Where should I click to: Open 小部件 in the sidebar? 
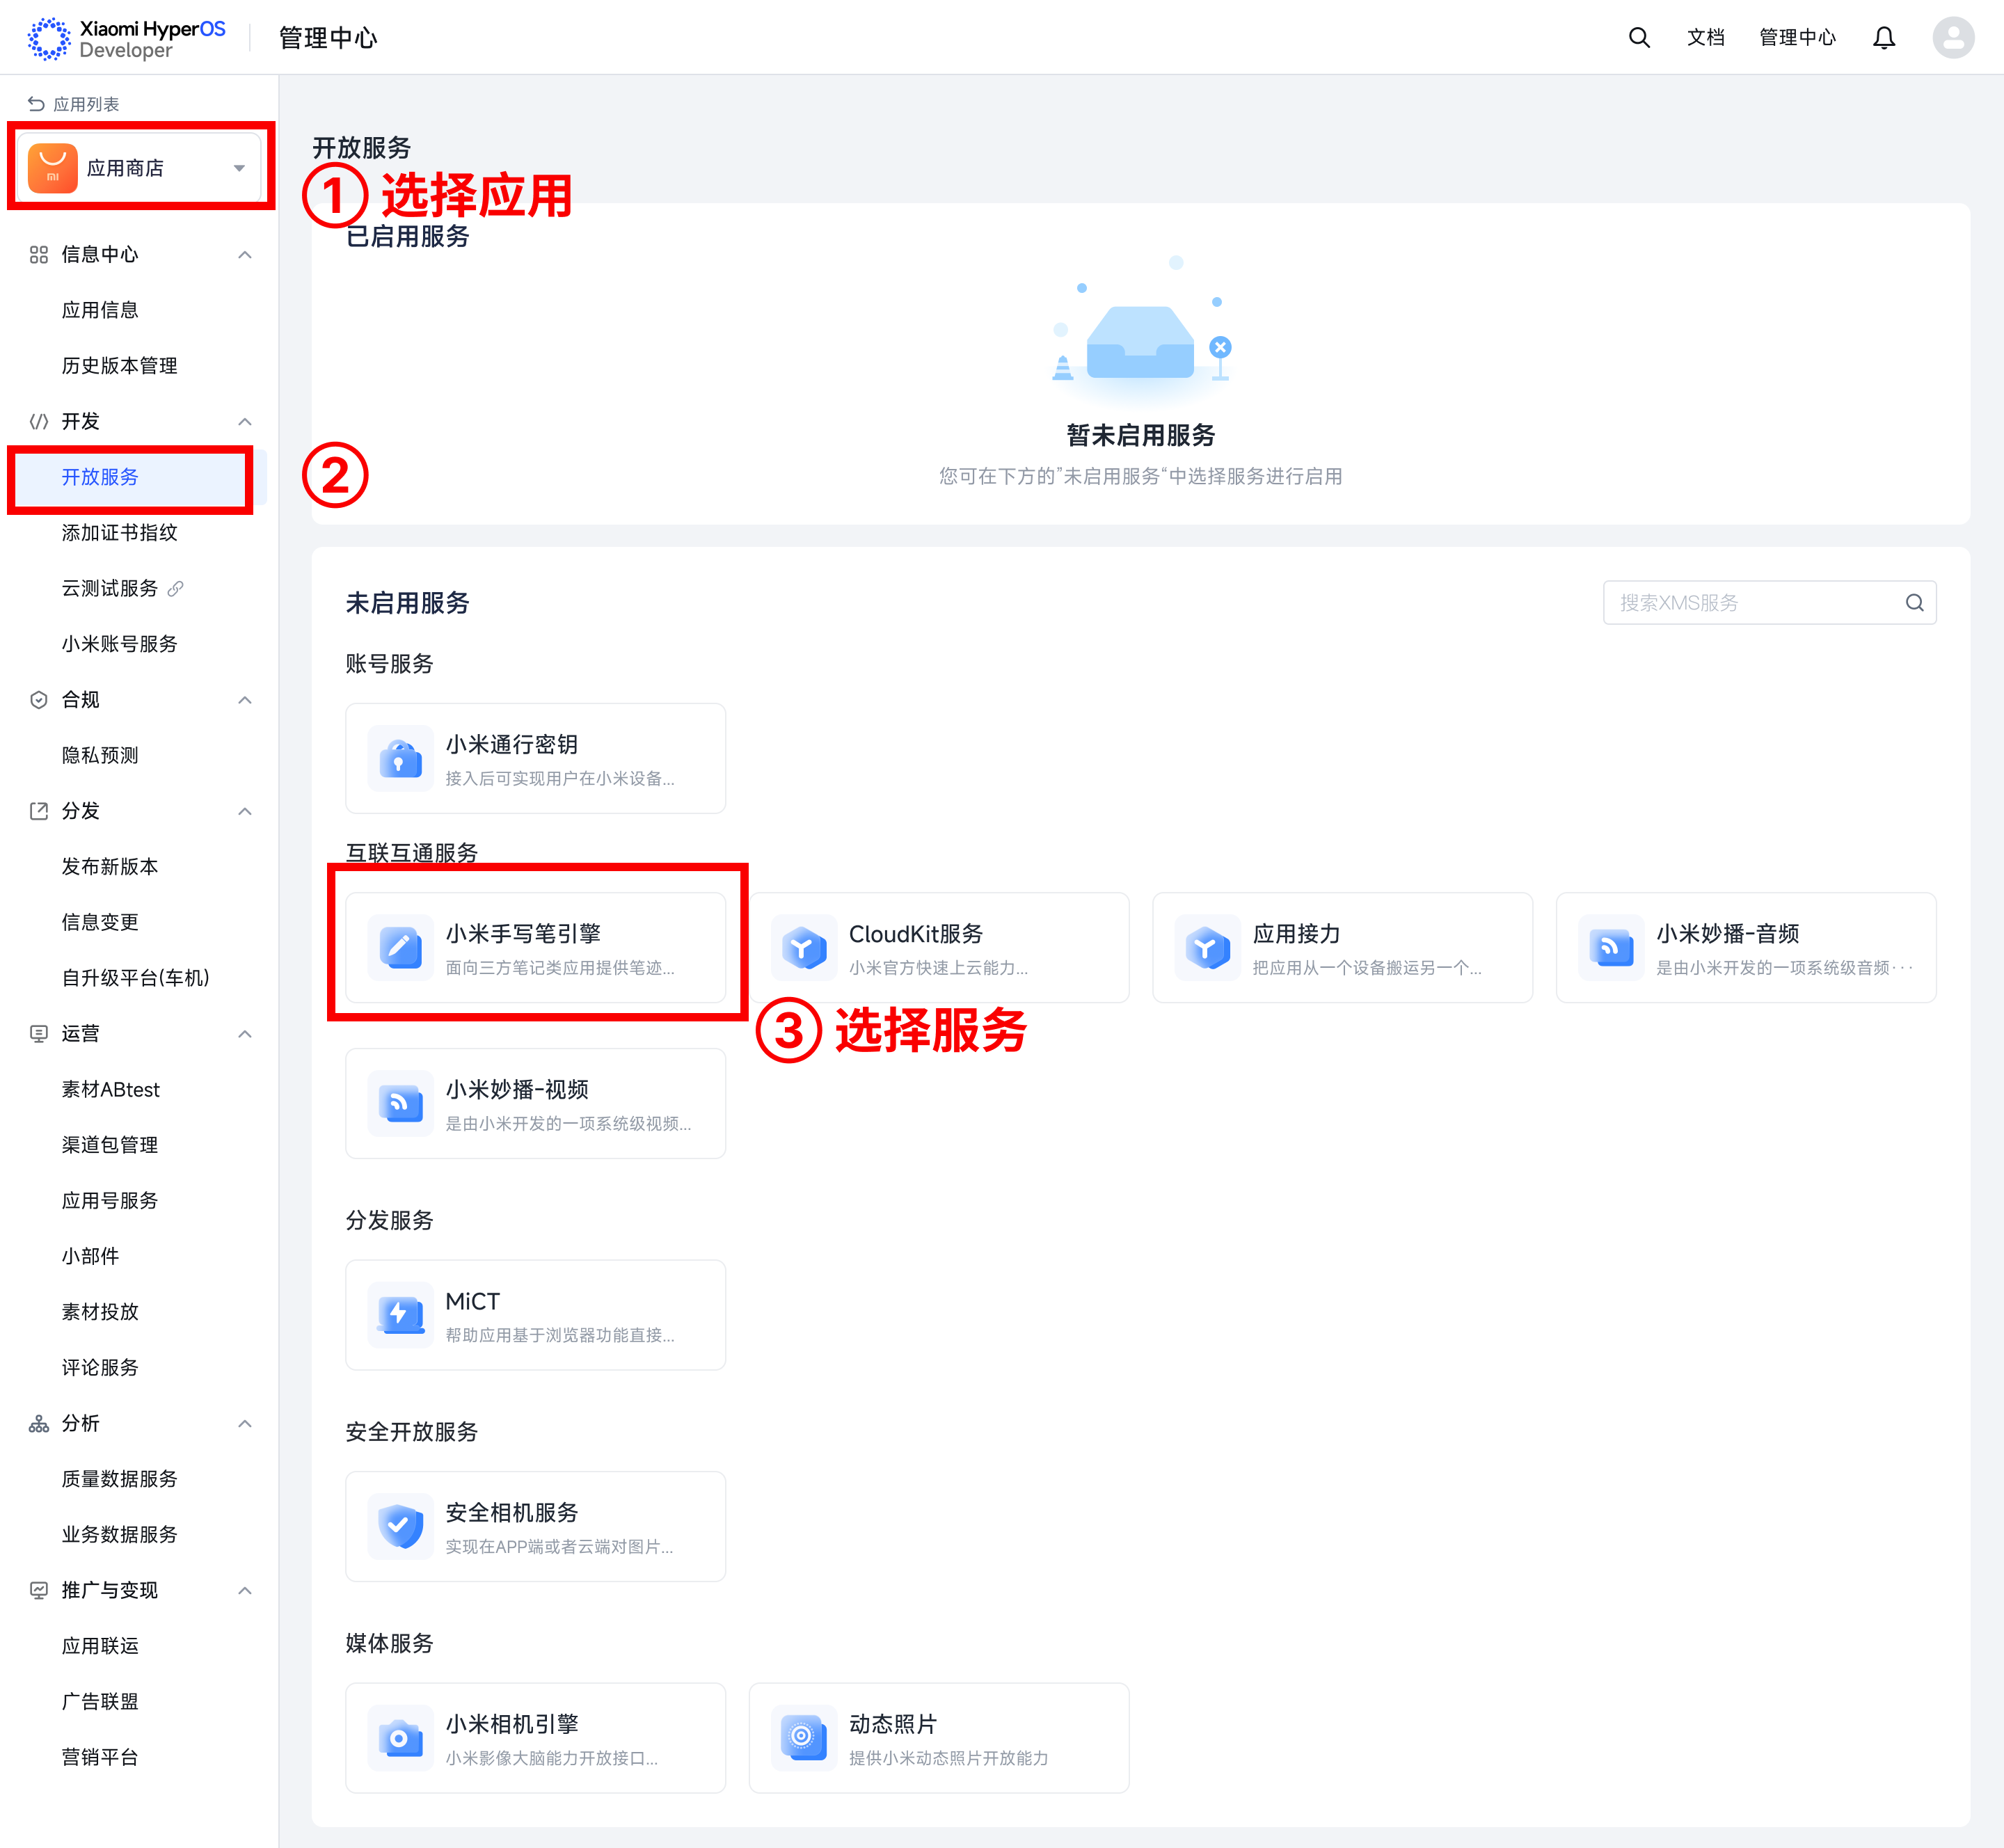click(90, 1256)
